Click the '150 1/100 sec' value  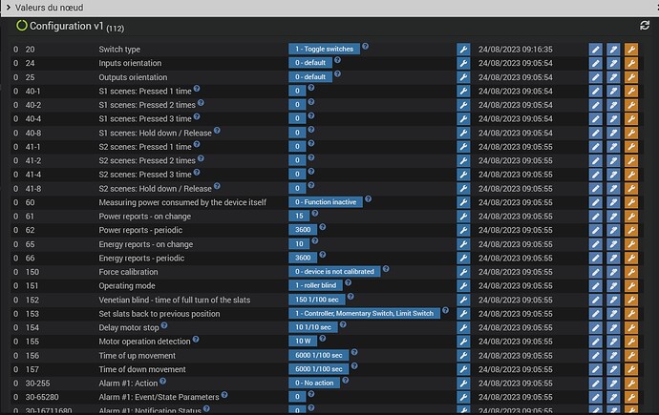[x=316, y=300]
